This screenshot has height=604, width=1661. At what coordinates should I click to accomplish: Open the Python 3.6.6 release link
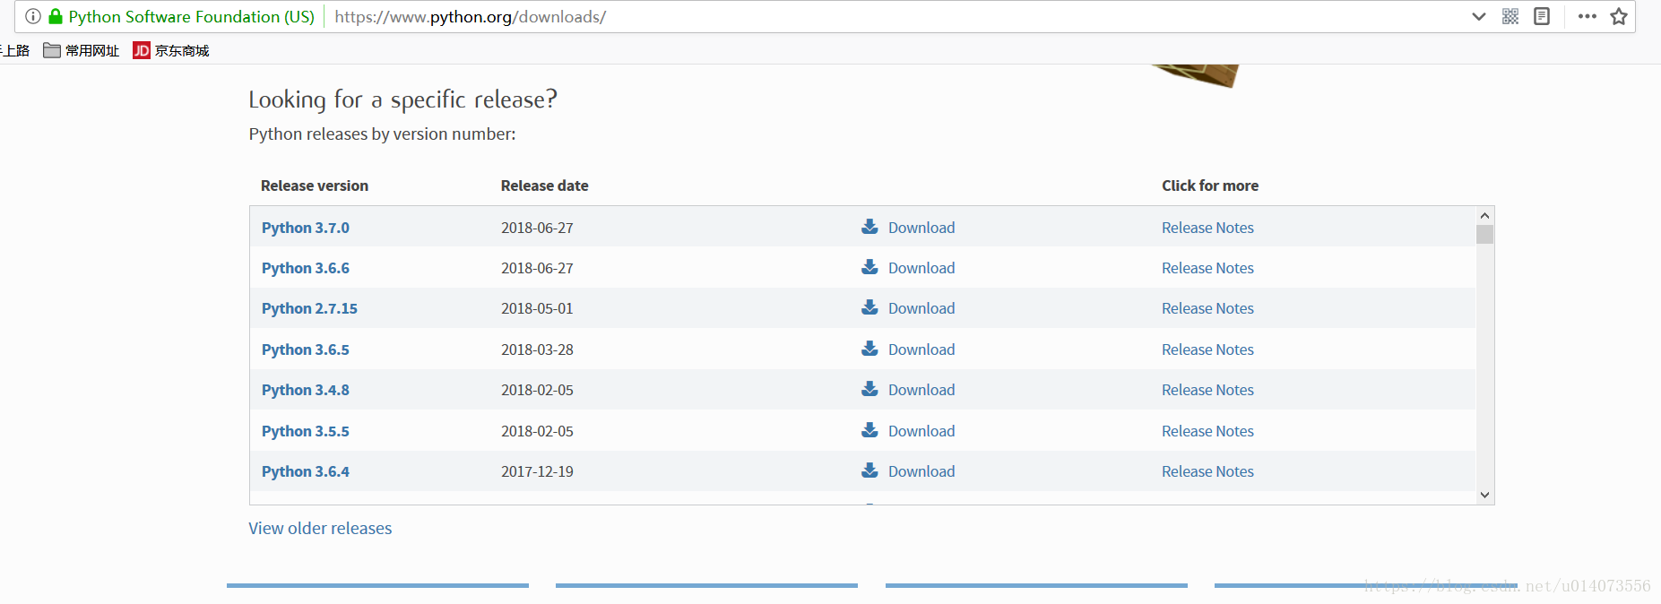point(306,268)
